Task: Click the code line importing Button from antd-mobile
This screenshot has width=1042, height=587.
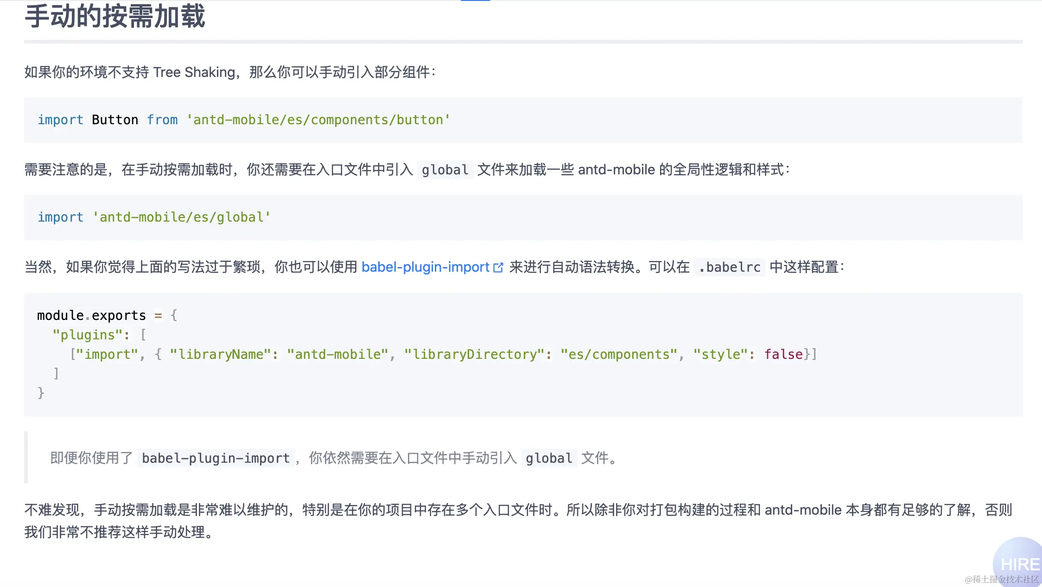Action: click(244, 120)
